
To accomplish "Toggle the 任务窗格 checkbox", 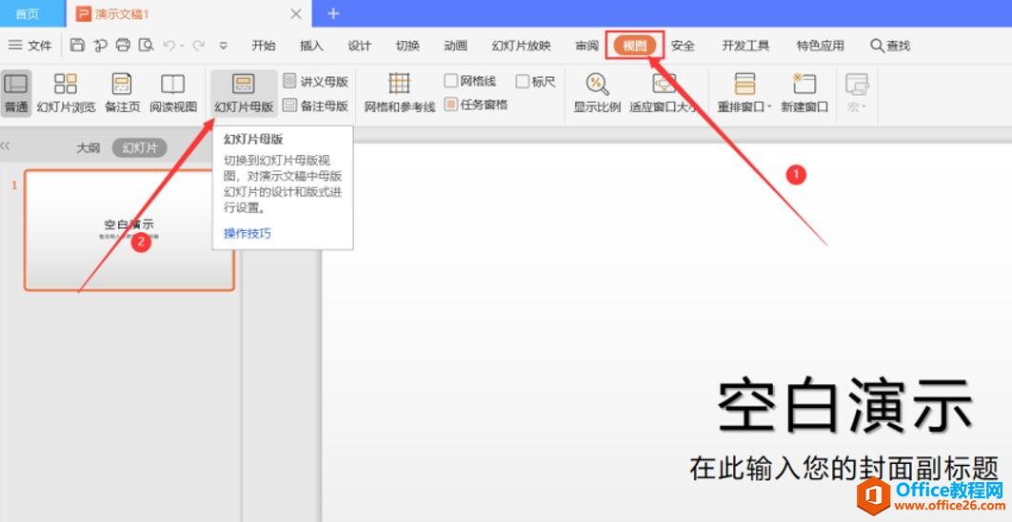I will 451,104.
